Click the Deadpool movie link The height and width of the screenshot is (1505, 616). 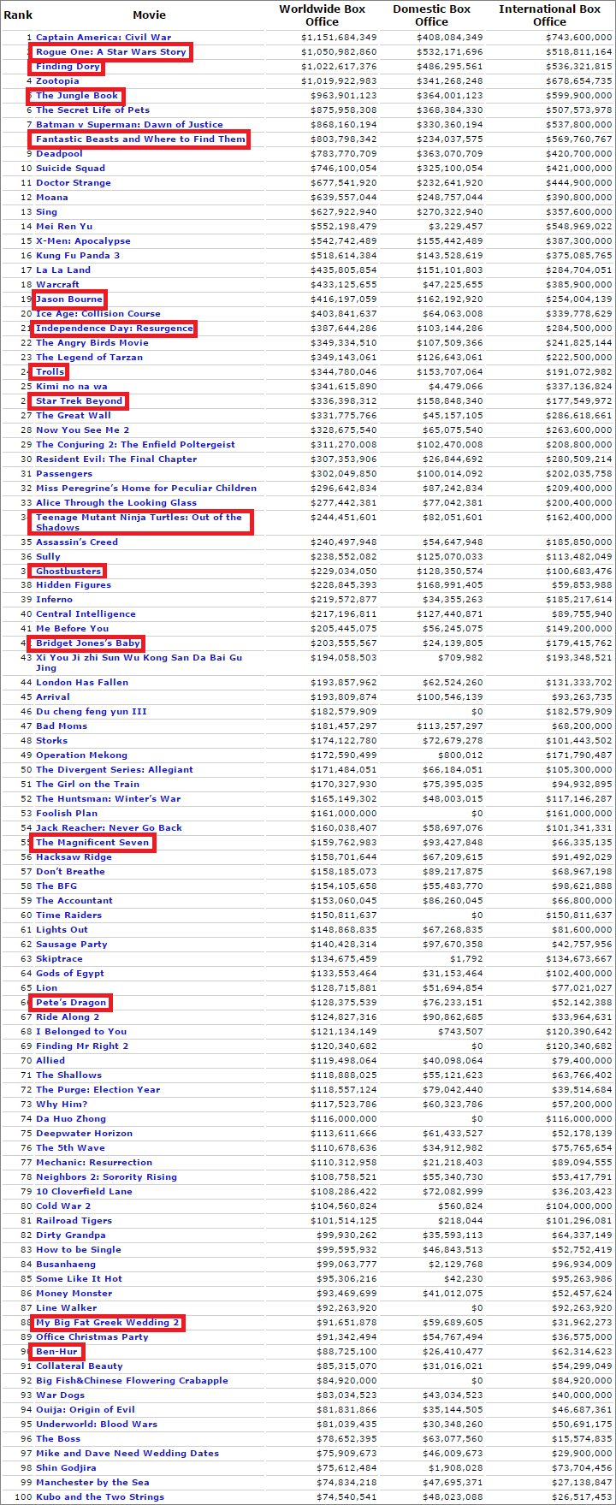coord(59,154)
